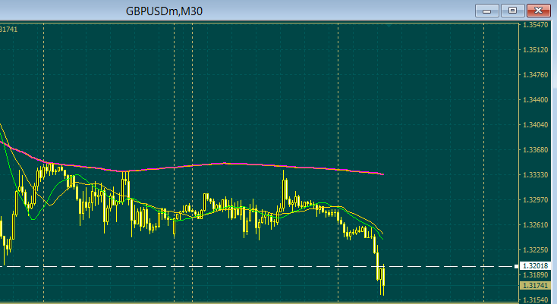This screenshot has height=304, width=557.
Task: Close the GBPUSDm,M30 chart window
Action: (x=539, y=11)
